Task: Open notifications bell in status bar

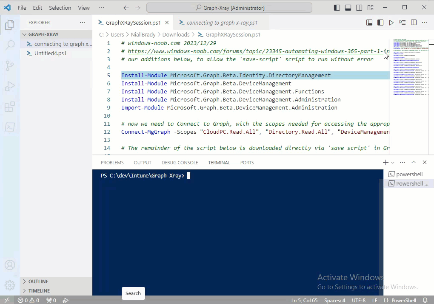Action: [425, 300]
